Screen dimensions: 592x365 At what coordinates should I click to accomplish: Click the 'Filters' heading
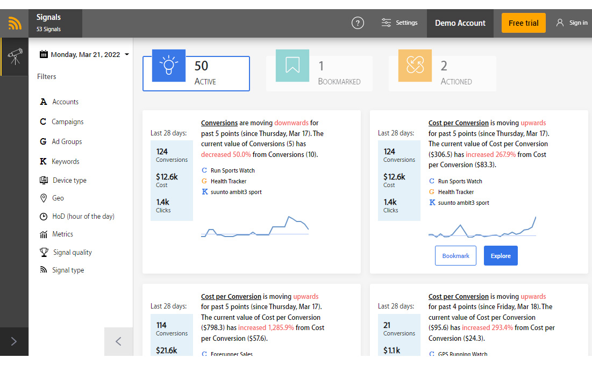point(46,76)
